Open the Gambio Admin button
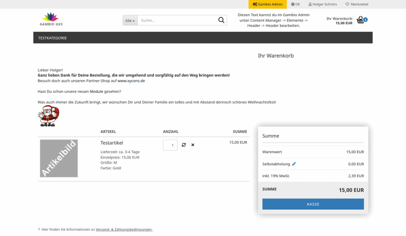 pos(268,4)
